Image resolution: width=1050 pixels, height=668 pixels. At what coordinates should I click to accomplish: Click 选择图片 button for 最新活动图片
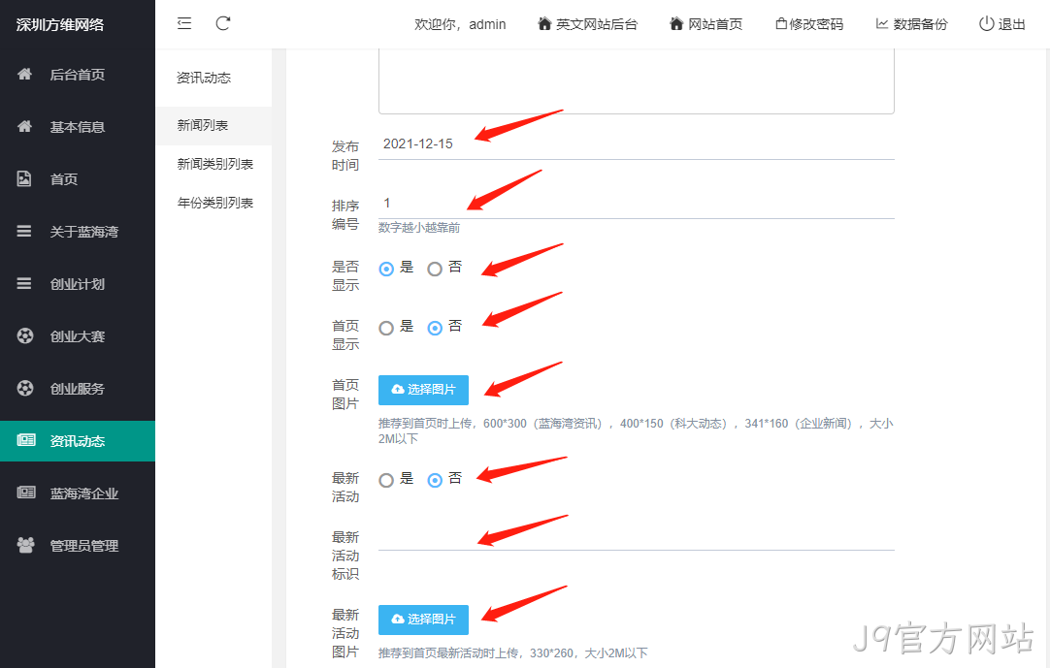423,620
